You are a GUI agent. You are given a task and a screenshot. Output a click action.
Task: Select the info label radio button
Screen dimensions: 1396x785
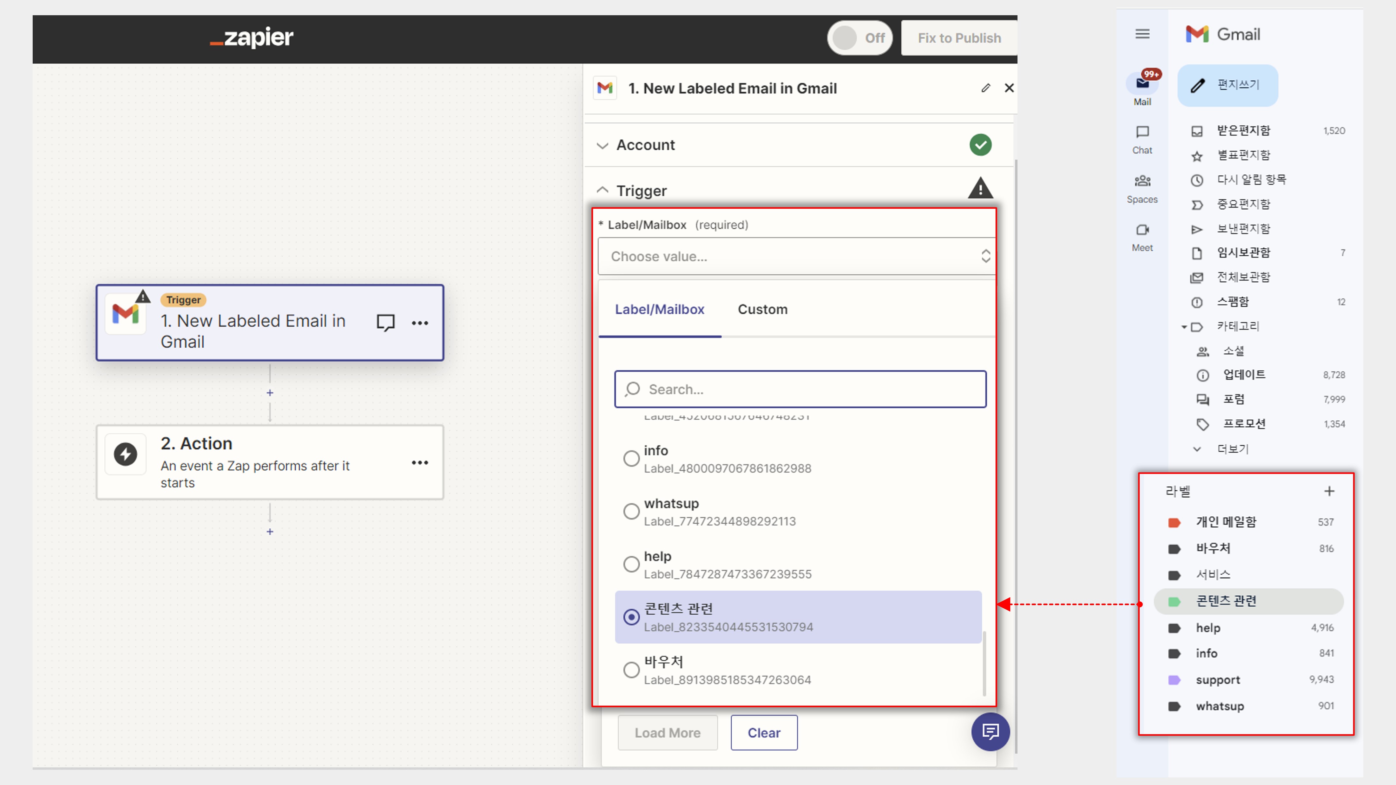pos(631,458)
